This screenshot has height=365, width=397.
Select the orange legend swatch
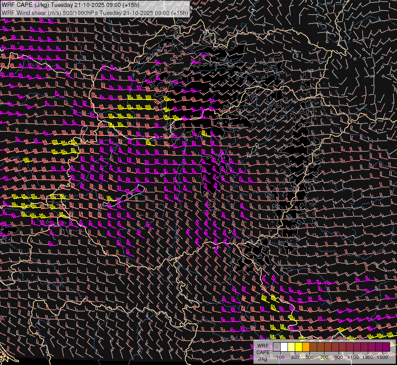tap(306, 347)
